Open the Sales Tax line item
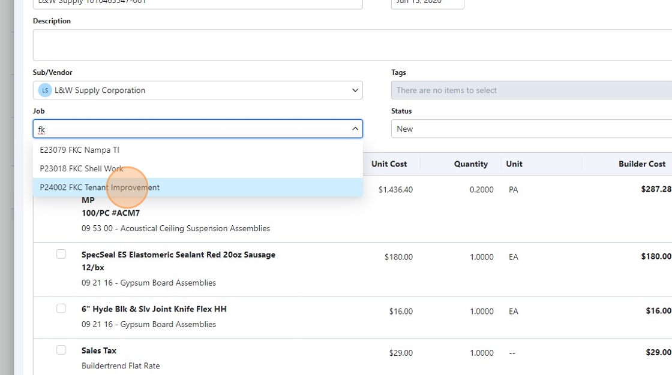This screenshot has width=672, height=375. 99,350
